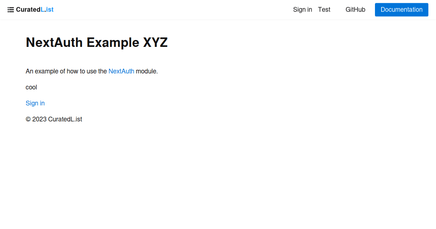This screenshot has width=436, height=229.
Task: Click the word cool on the page
Action: coord(31,87)
